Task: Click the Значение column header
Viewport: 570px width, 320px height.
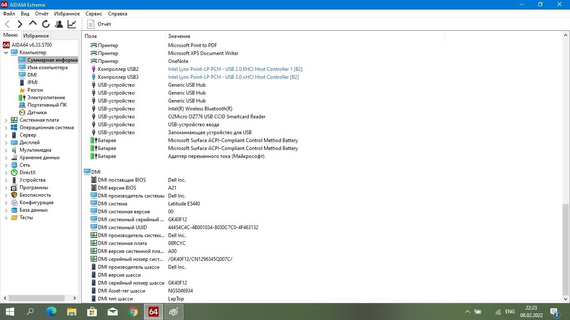Action: [x=179, y=36]
